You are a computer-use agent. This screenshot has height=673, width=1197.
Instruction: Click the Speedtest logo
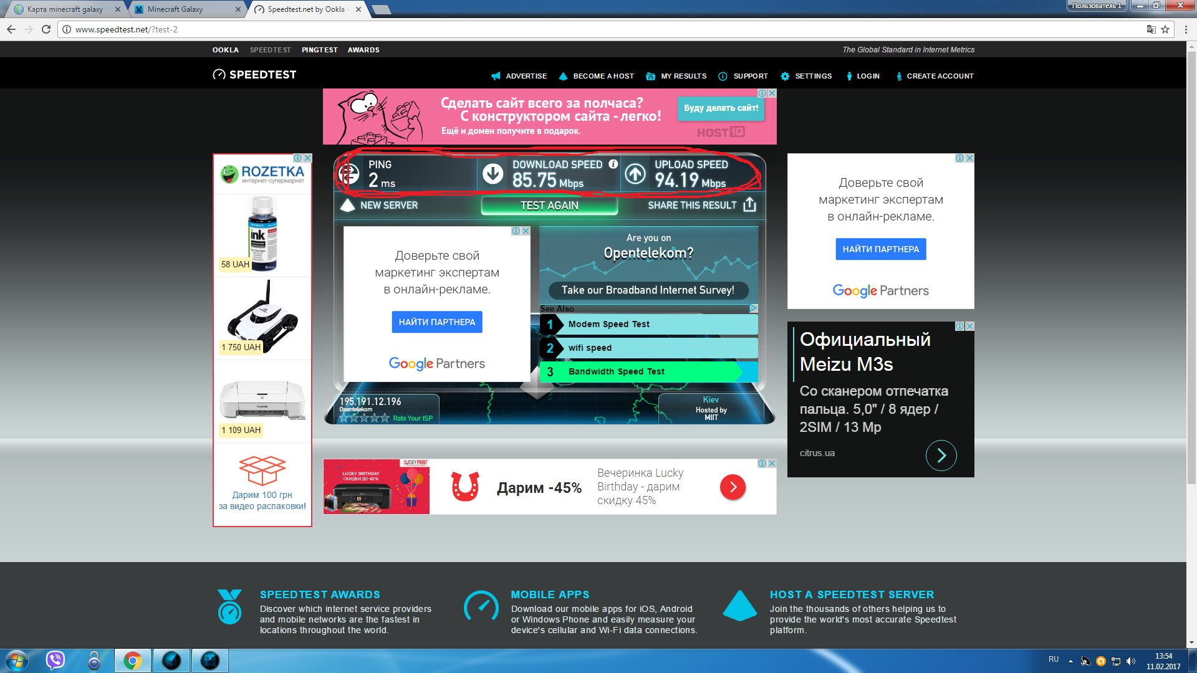click(254, 75)
